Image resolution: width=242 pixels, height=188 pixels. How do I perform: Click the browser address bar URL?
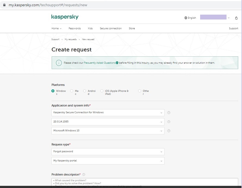click(x=48, y=5)
